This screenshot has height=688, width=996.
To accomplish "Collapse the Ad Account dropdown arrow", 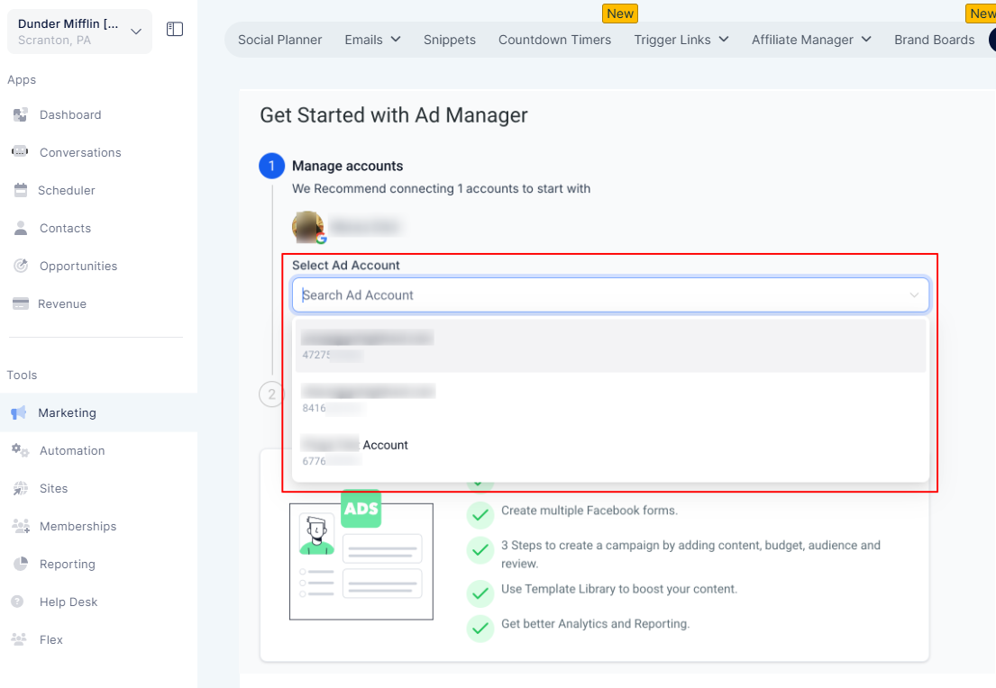I will [x=914, y=295].
